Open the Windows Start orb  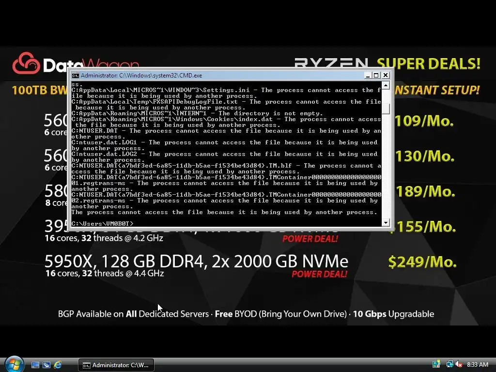[14, 364]
